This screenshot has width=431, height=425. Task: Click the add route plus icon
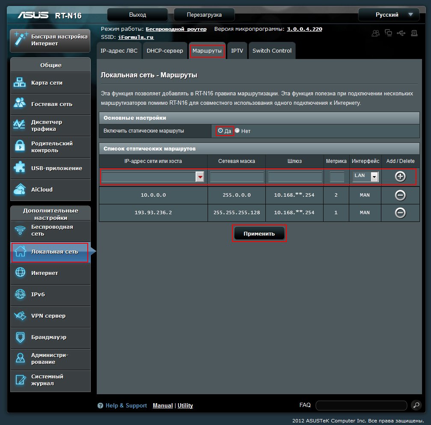tap(400, 177)
